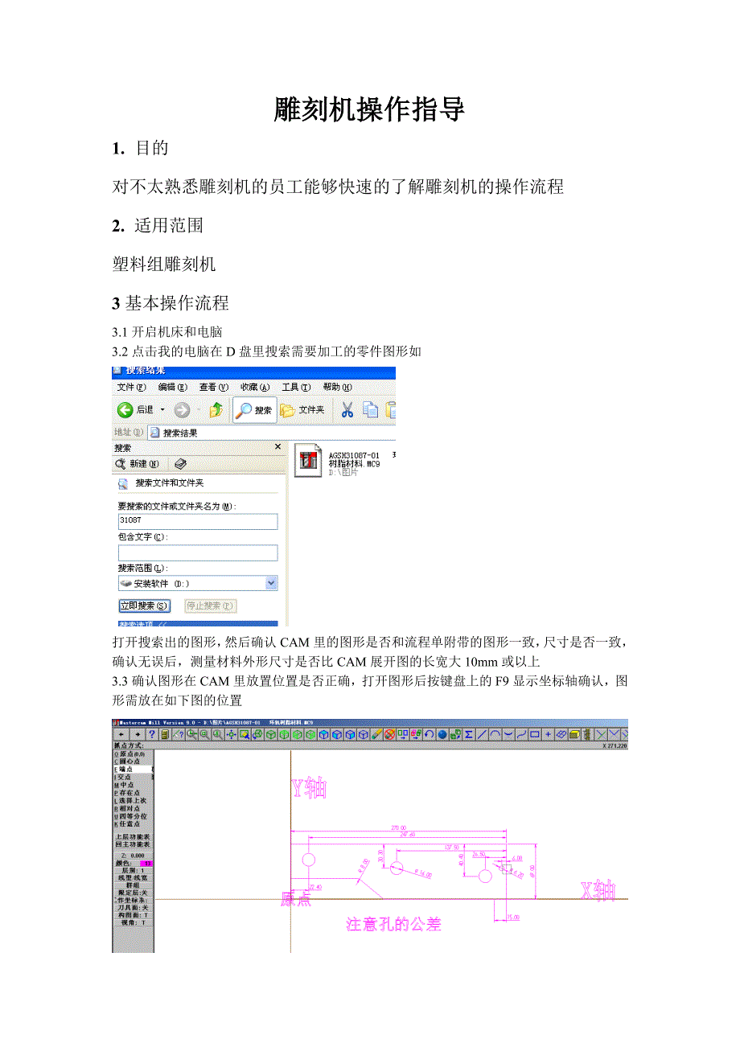This screenshot has height=1047, width=740.
Task: Click the scissors Cut icon
Action: [347, 410]
